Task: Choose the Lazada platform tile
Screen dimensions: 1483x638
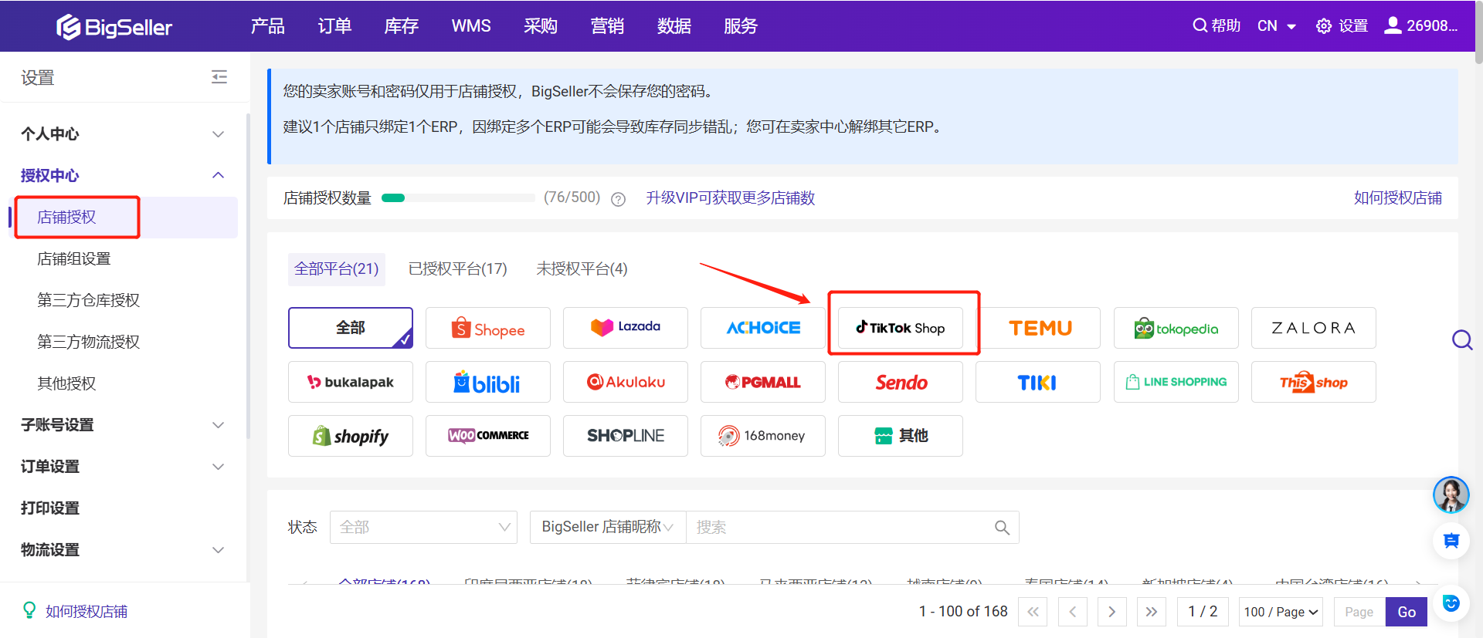Action: pyautogui.click(x=626, y=328)
